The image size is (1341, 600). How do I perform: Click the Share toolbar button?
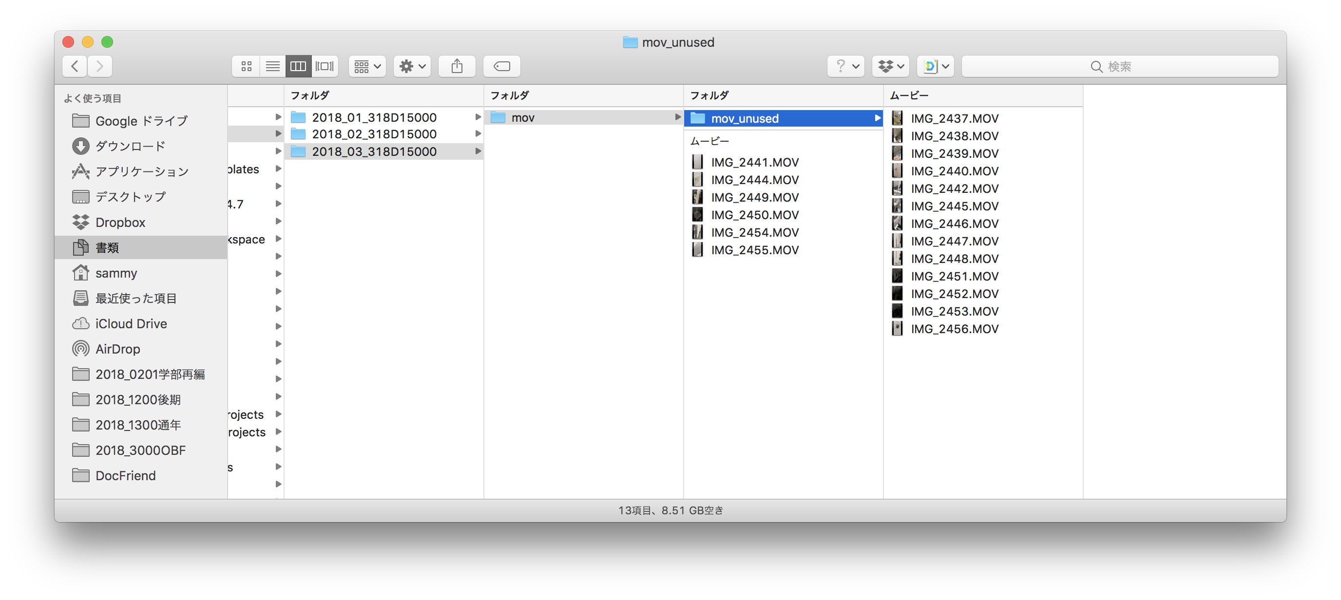[457, 66]
